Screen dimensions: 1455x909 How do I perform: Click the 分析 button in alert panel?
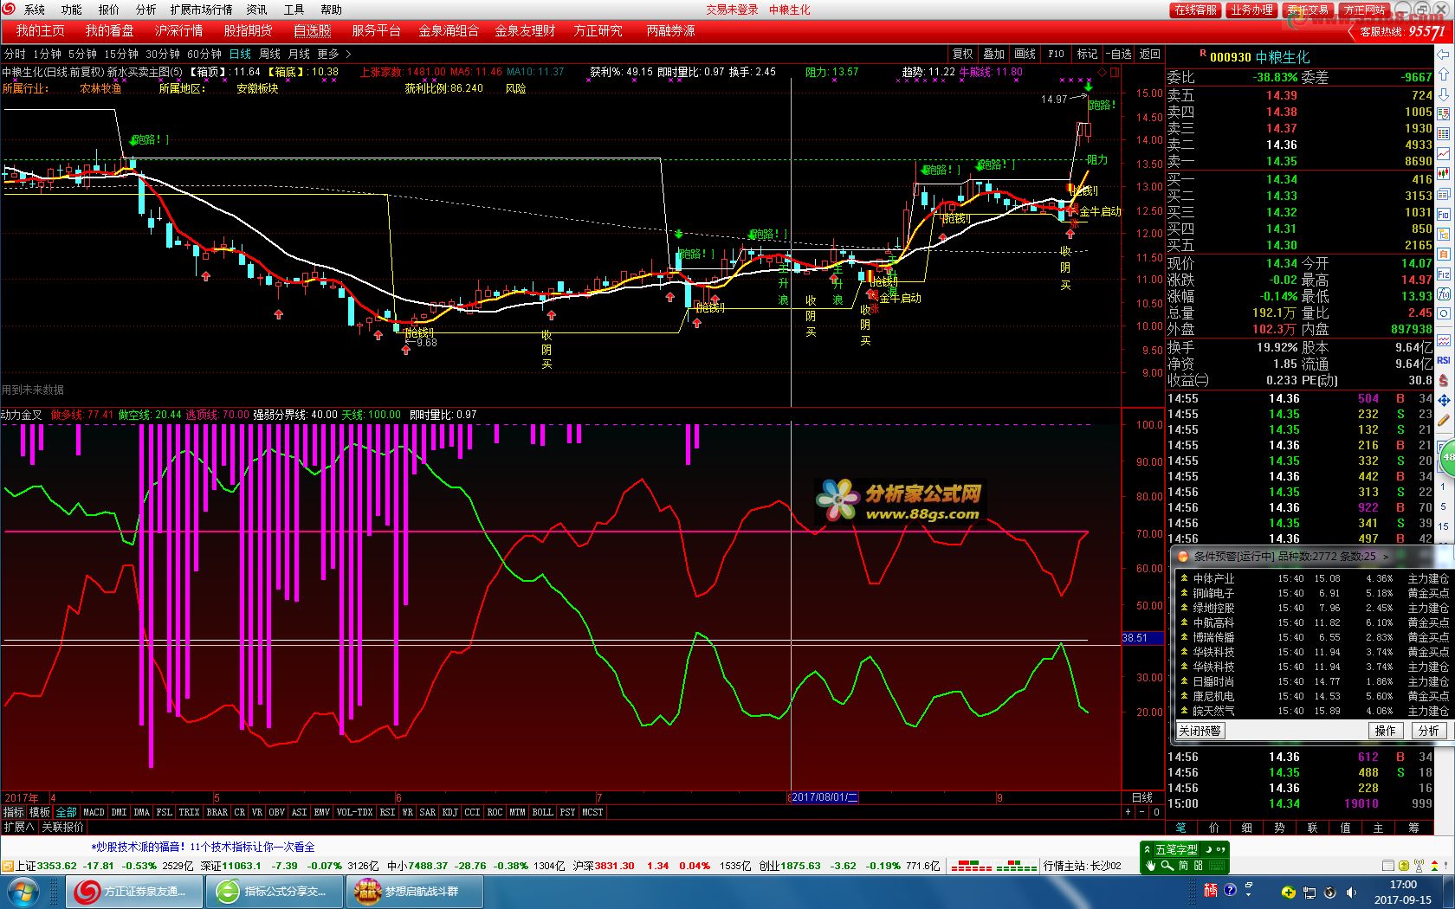pos(1428,731)
